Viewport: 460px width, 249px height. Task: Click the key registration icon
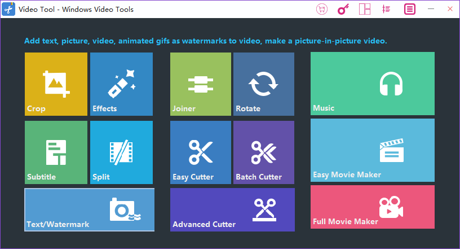click(x=343, y=9)
